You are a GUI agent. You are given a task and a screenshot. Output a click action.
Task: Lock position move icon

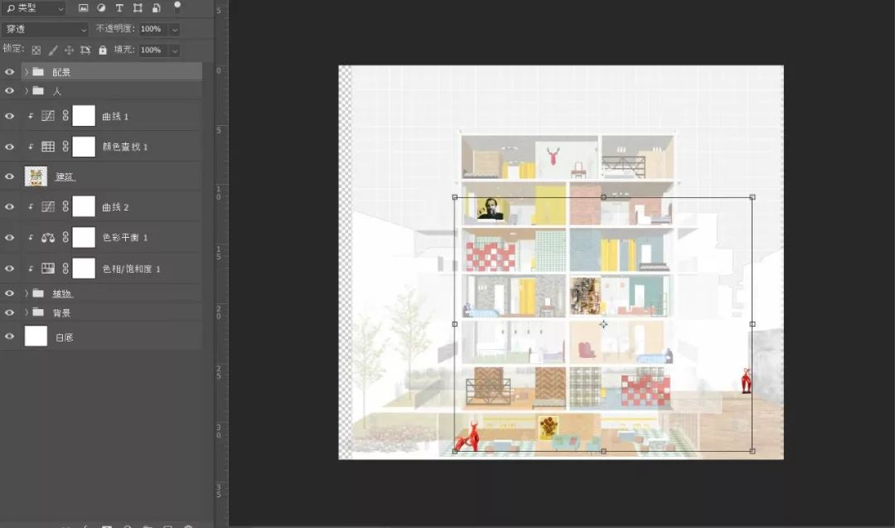coord(69,51)
